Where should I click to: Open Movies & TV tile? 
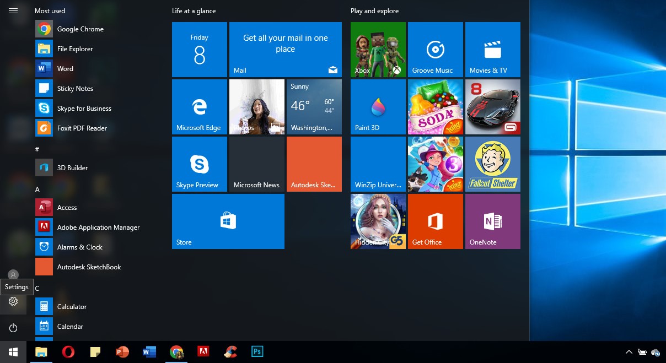493,50
